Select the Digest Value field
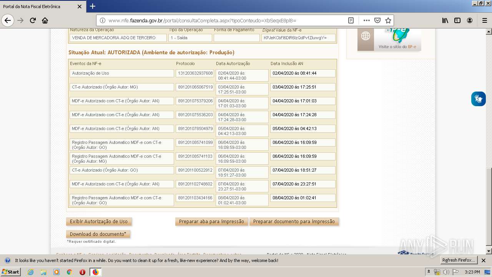 [298, 38]
